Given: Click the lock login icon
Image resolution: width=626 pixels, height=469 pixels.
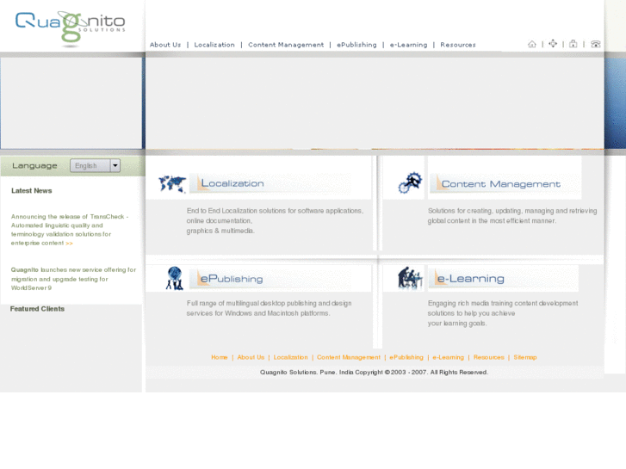Looking at the screenshot, I should pyautogui.click(x=573, y=44).
